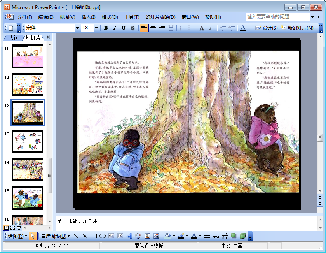Open the 格式(O) menu
326x253 pixels.
tap(110, 17)
